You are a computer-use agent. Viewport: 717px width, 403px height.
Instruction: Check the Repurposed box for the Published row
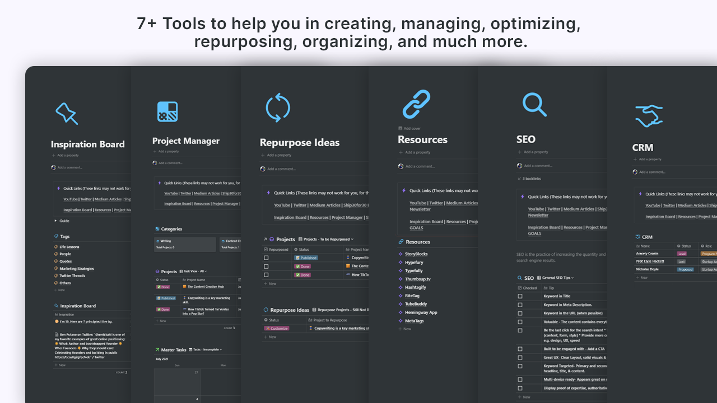tap(266, 258)
